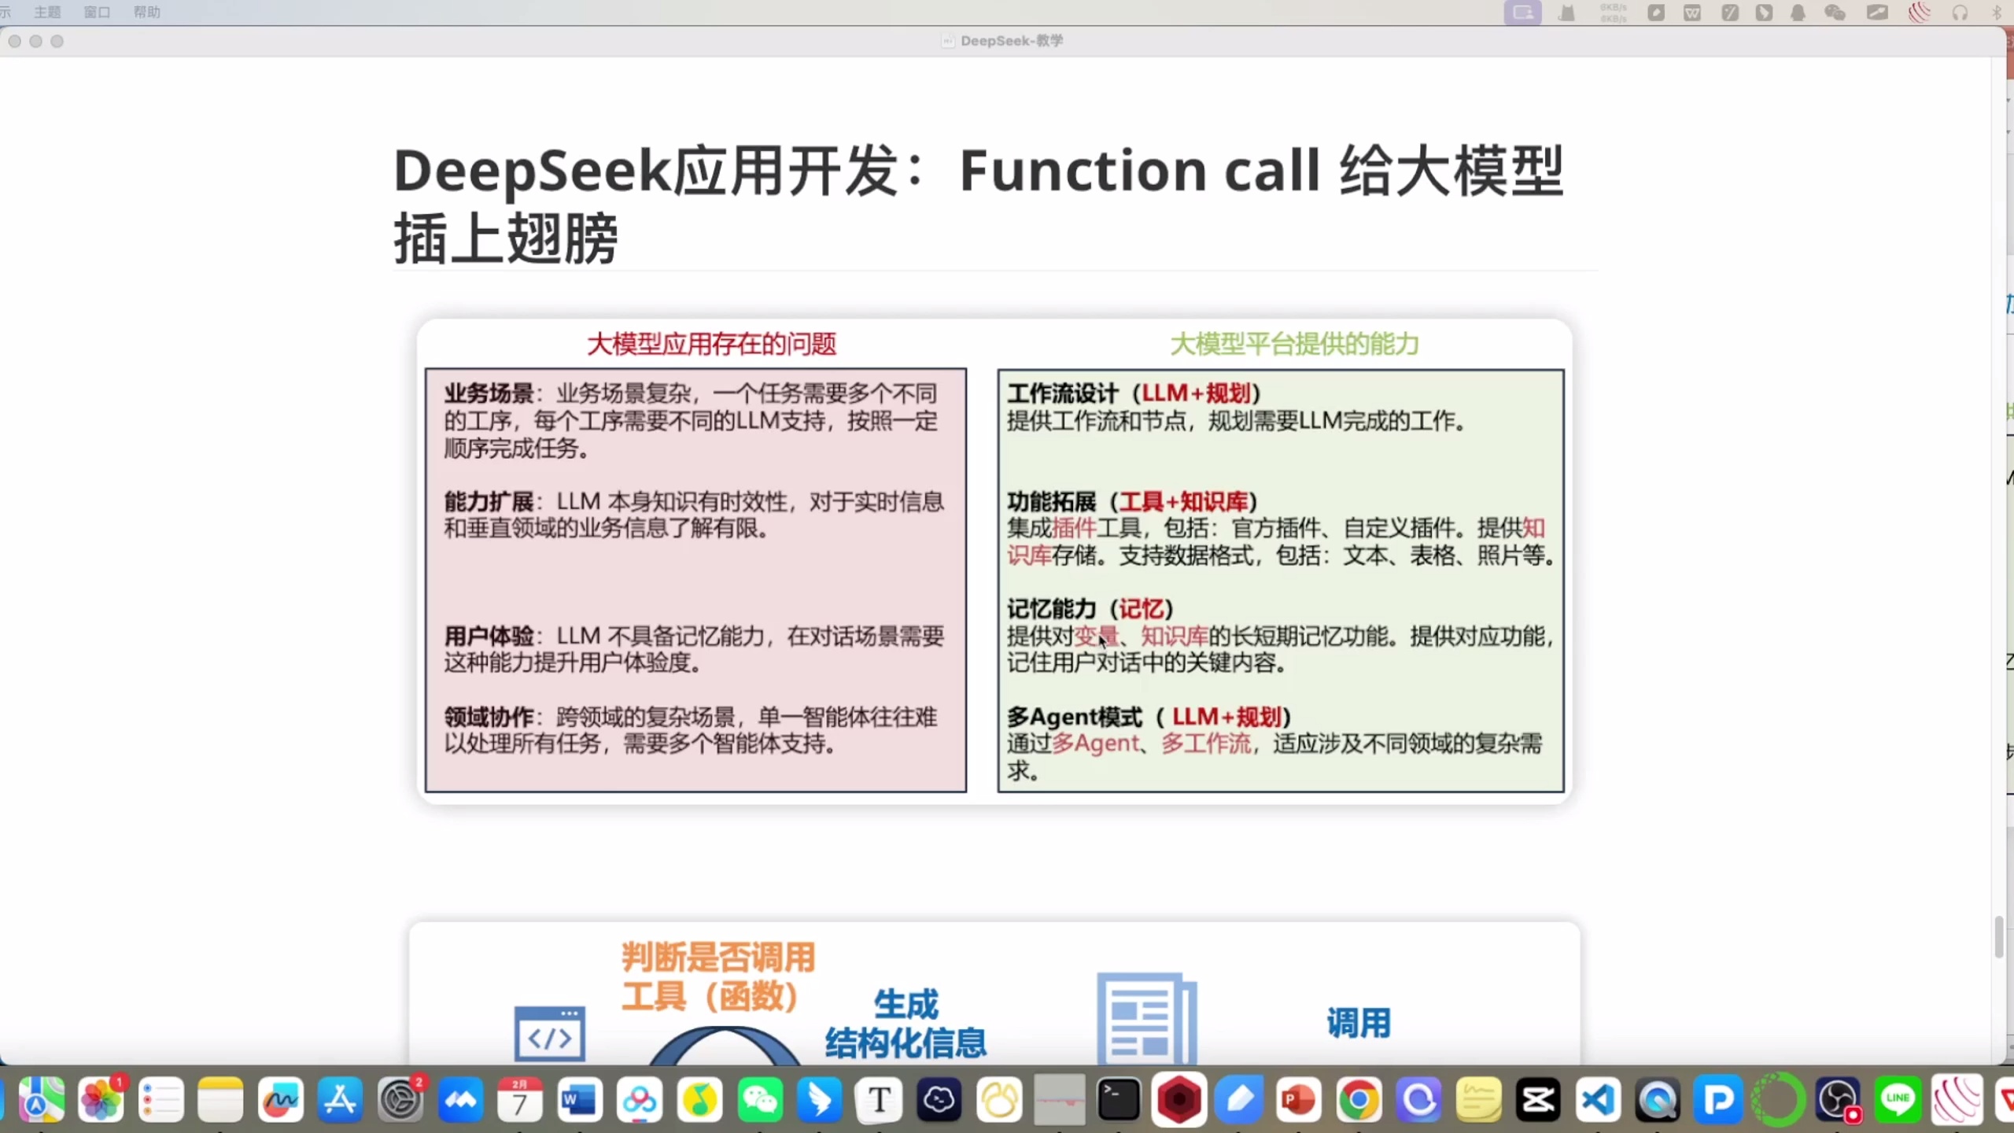Open Calendar showing February 7

[519, 1100]
